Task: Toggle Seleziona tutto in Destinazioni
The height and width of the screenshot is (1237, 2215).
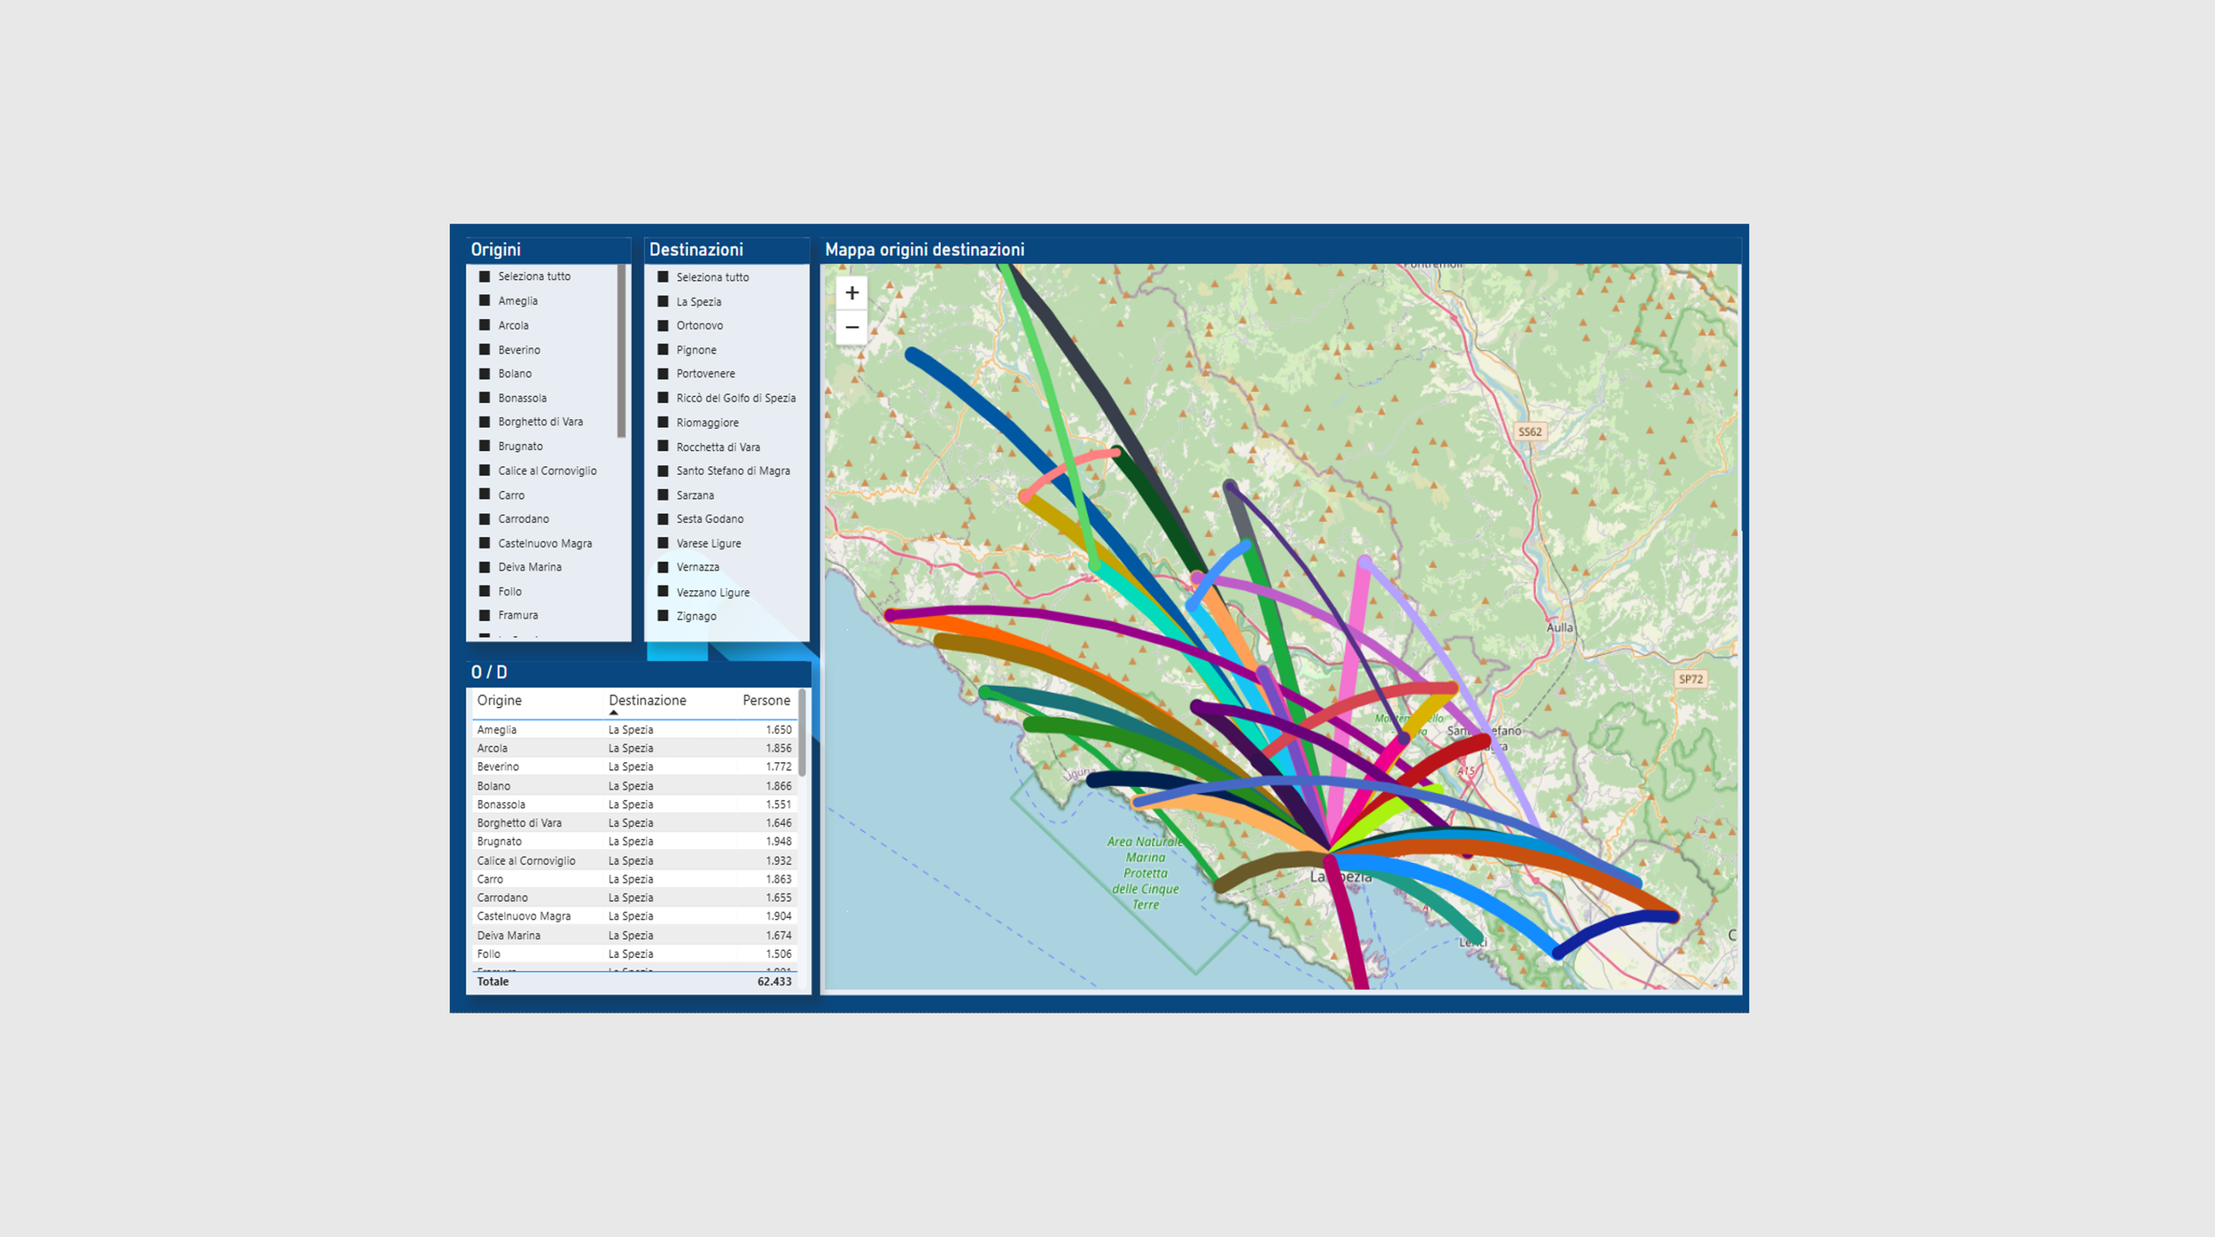Action: point(663,277)
